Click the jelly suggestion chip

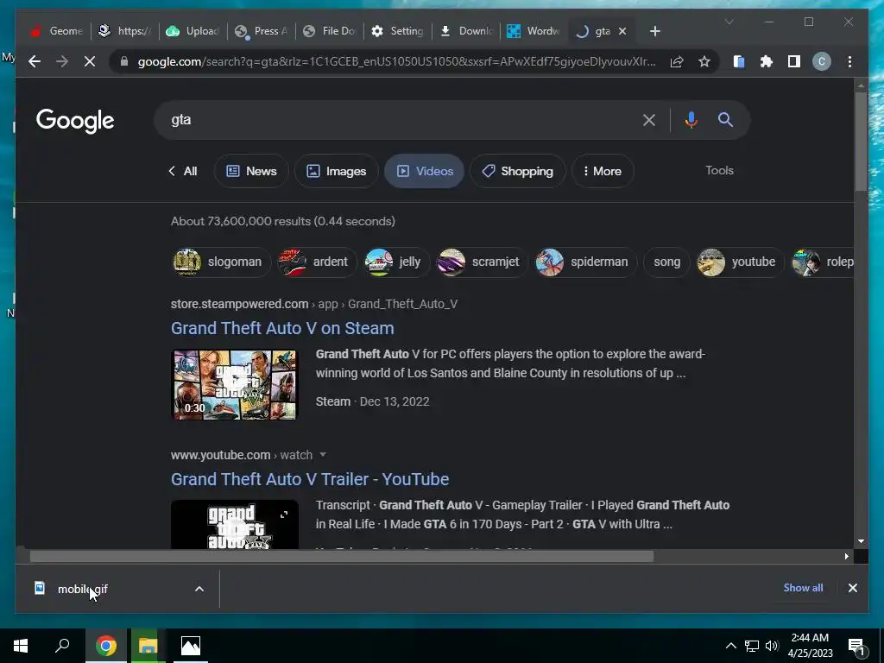pyautogui.click(x=395, y=262)
